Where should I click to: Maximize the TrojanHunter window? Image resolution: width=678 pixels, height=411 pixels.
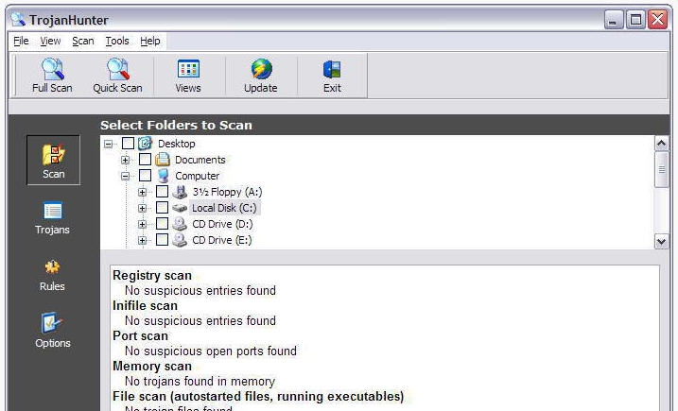pyautogui.click(x=635, y=20)
